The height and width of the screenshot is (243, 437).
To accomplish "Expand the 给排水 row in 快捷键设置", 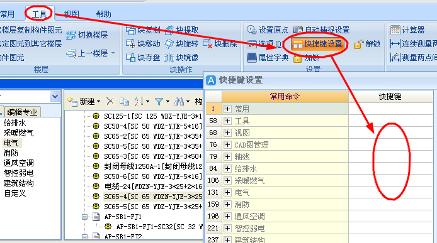I will (227, 169).
